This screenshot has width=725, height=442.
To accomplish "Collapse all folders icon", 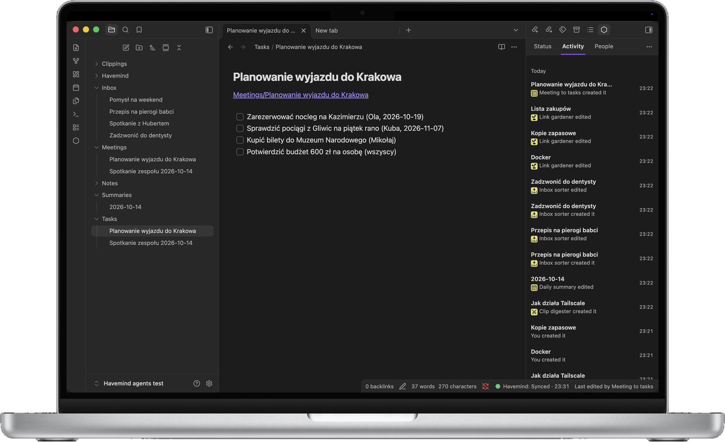I will (179, 48).
